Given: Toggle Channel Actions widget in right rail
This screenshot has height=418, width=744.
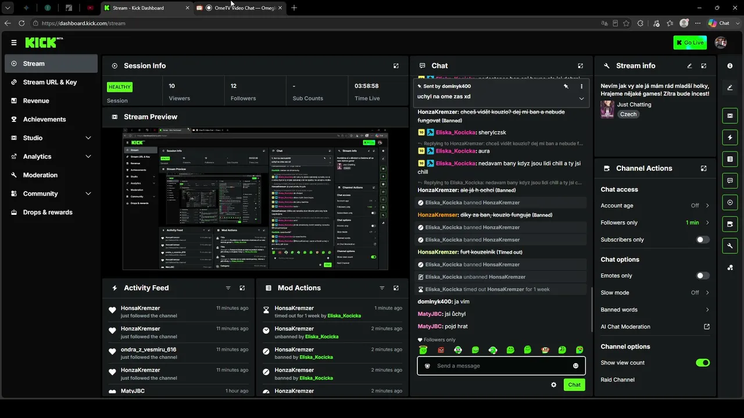Looking at the screenshot, I should [730, 224].
